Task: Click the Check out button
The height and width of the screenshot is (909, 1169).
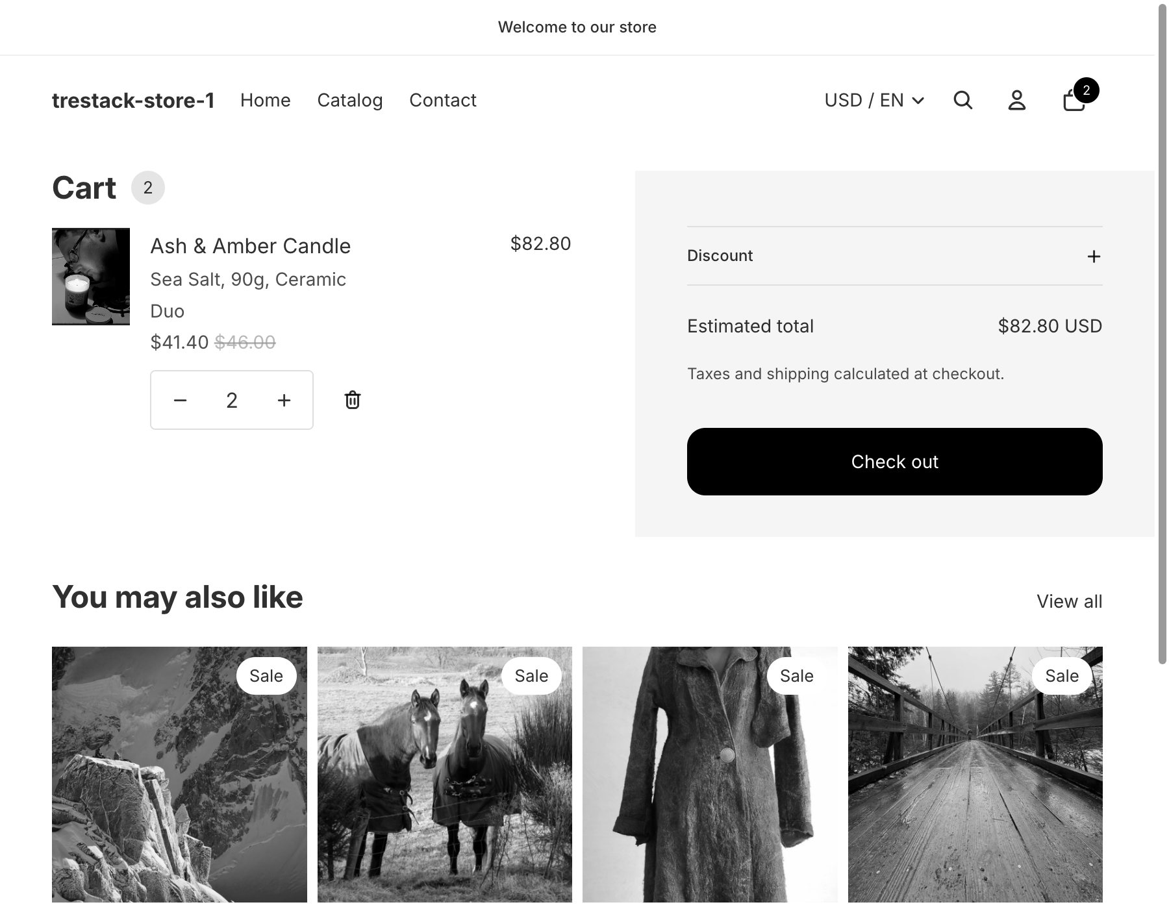Action: [x=894, y=462]
